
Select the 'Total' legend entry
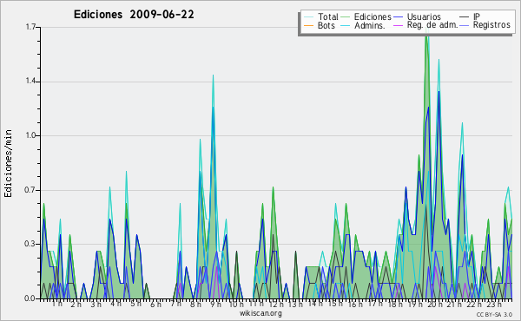(x=327, y=16)
